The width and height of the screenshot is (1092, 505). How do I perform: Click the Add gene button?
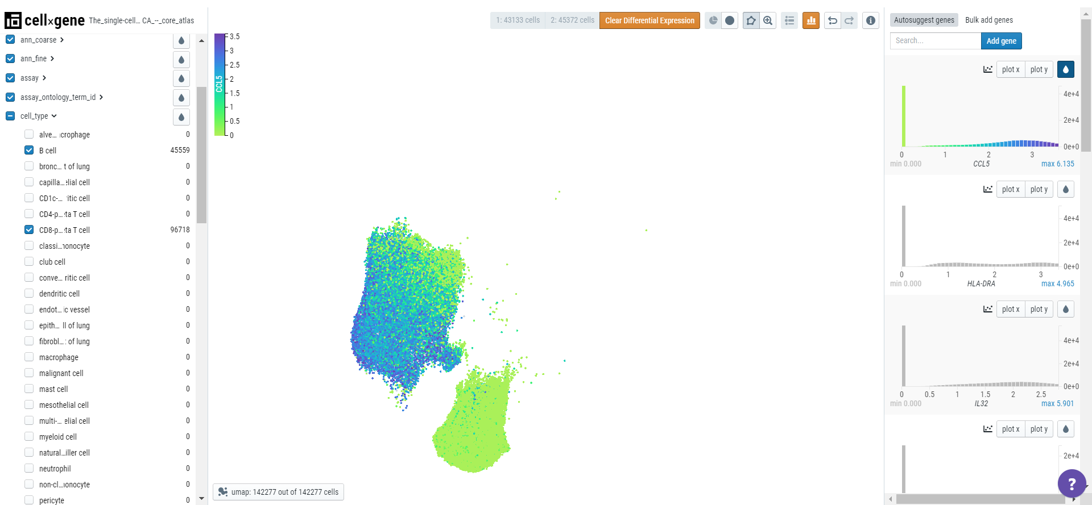[1002, 41]
